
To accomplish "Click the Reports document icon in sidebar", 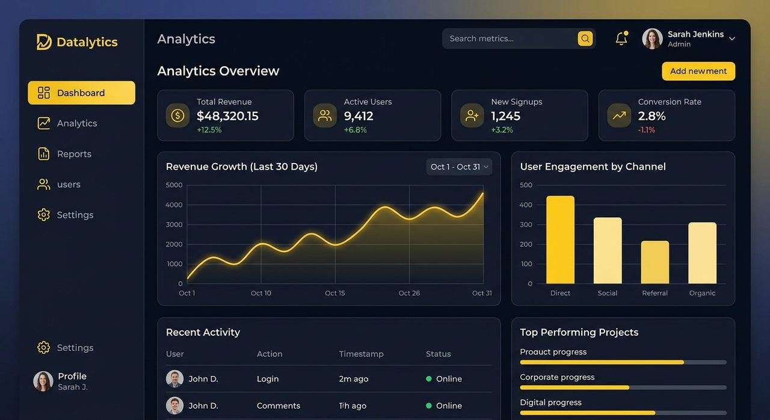I will 44,154.
